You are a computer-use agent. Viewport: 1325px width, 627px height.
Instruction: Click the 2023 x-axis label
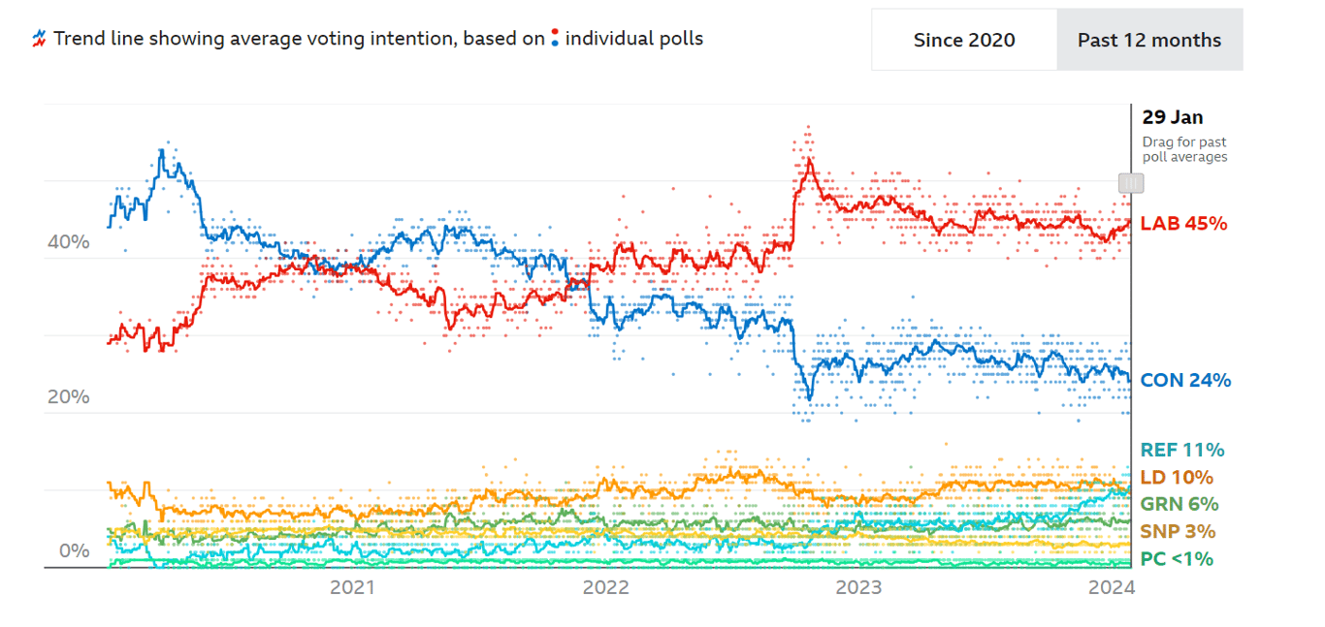[858, 587]
